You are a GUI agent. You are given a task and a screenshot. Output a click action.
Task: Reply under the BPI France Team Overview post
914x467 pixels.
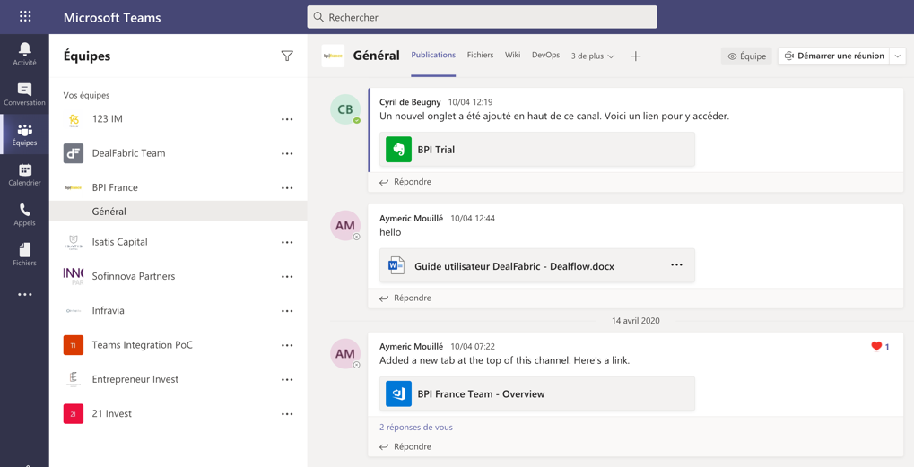click(405, 447)
